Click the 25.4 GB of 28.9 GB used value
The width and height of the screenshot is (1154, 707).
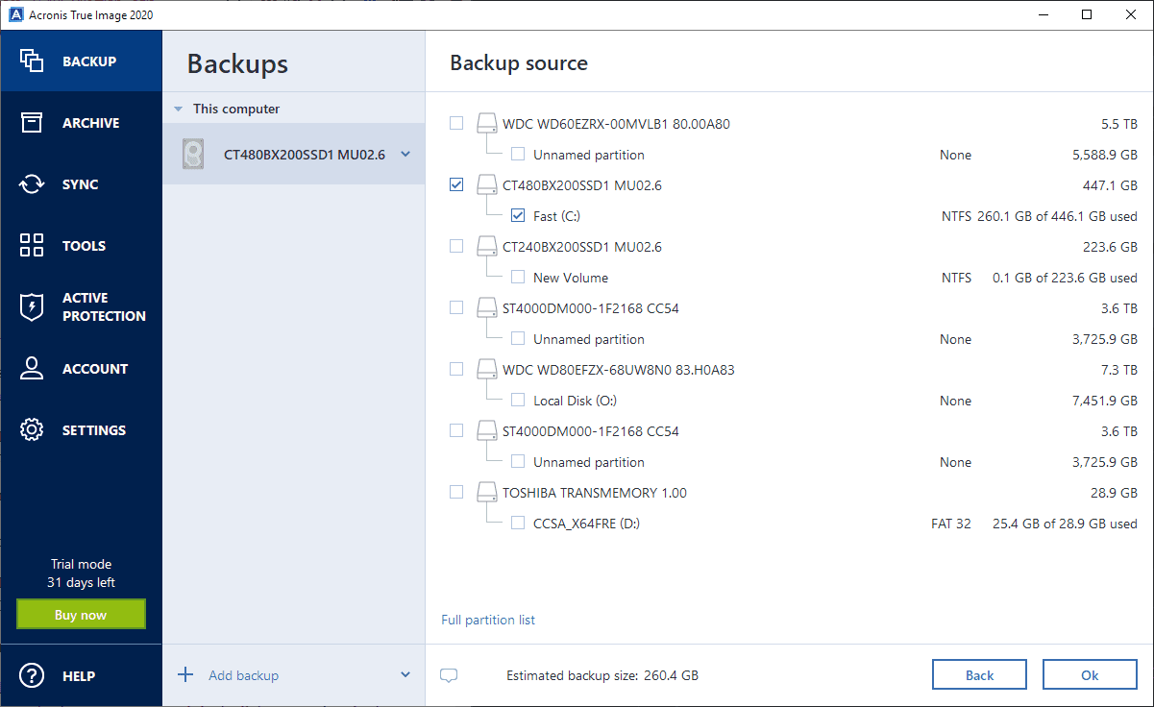tap(1065, 524)
